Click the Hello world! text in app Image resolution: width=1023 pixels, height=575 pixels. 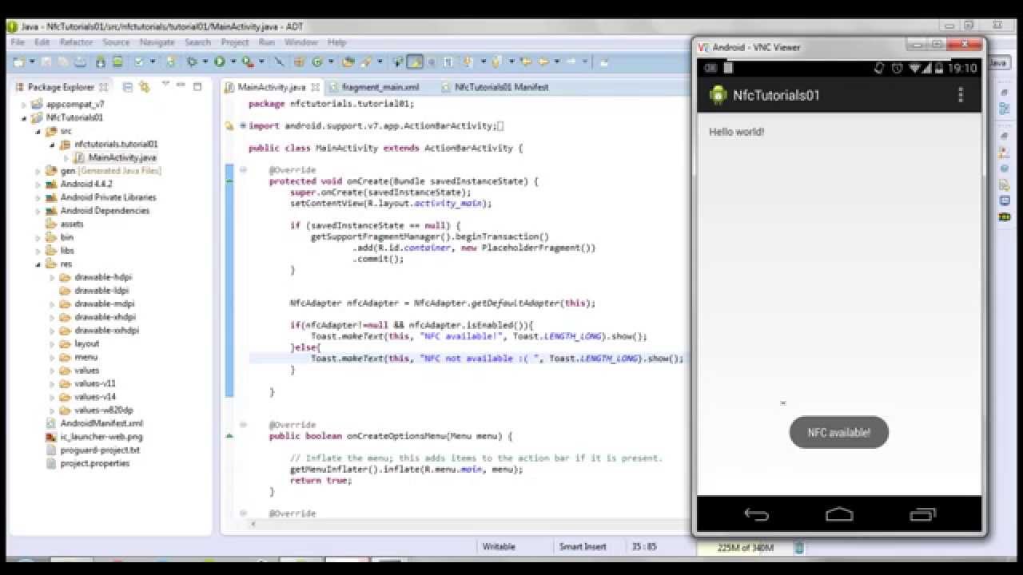(x=736, y=132)
